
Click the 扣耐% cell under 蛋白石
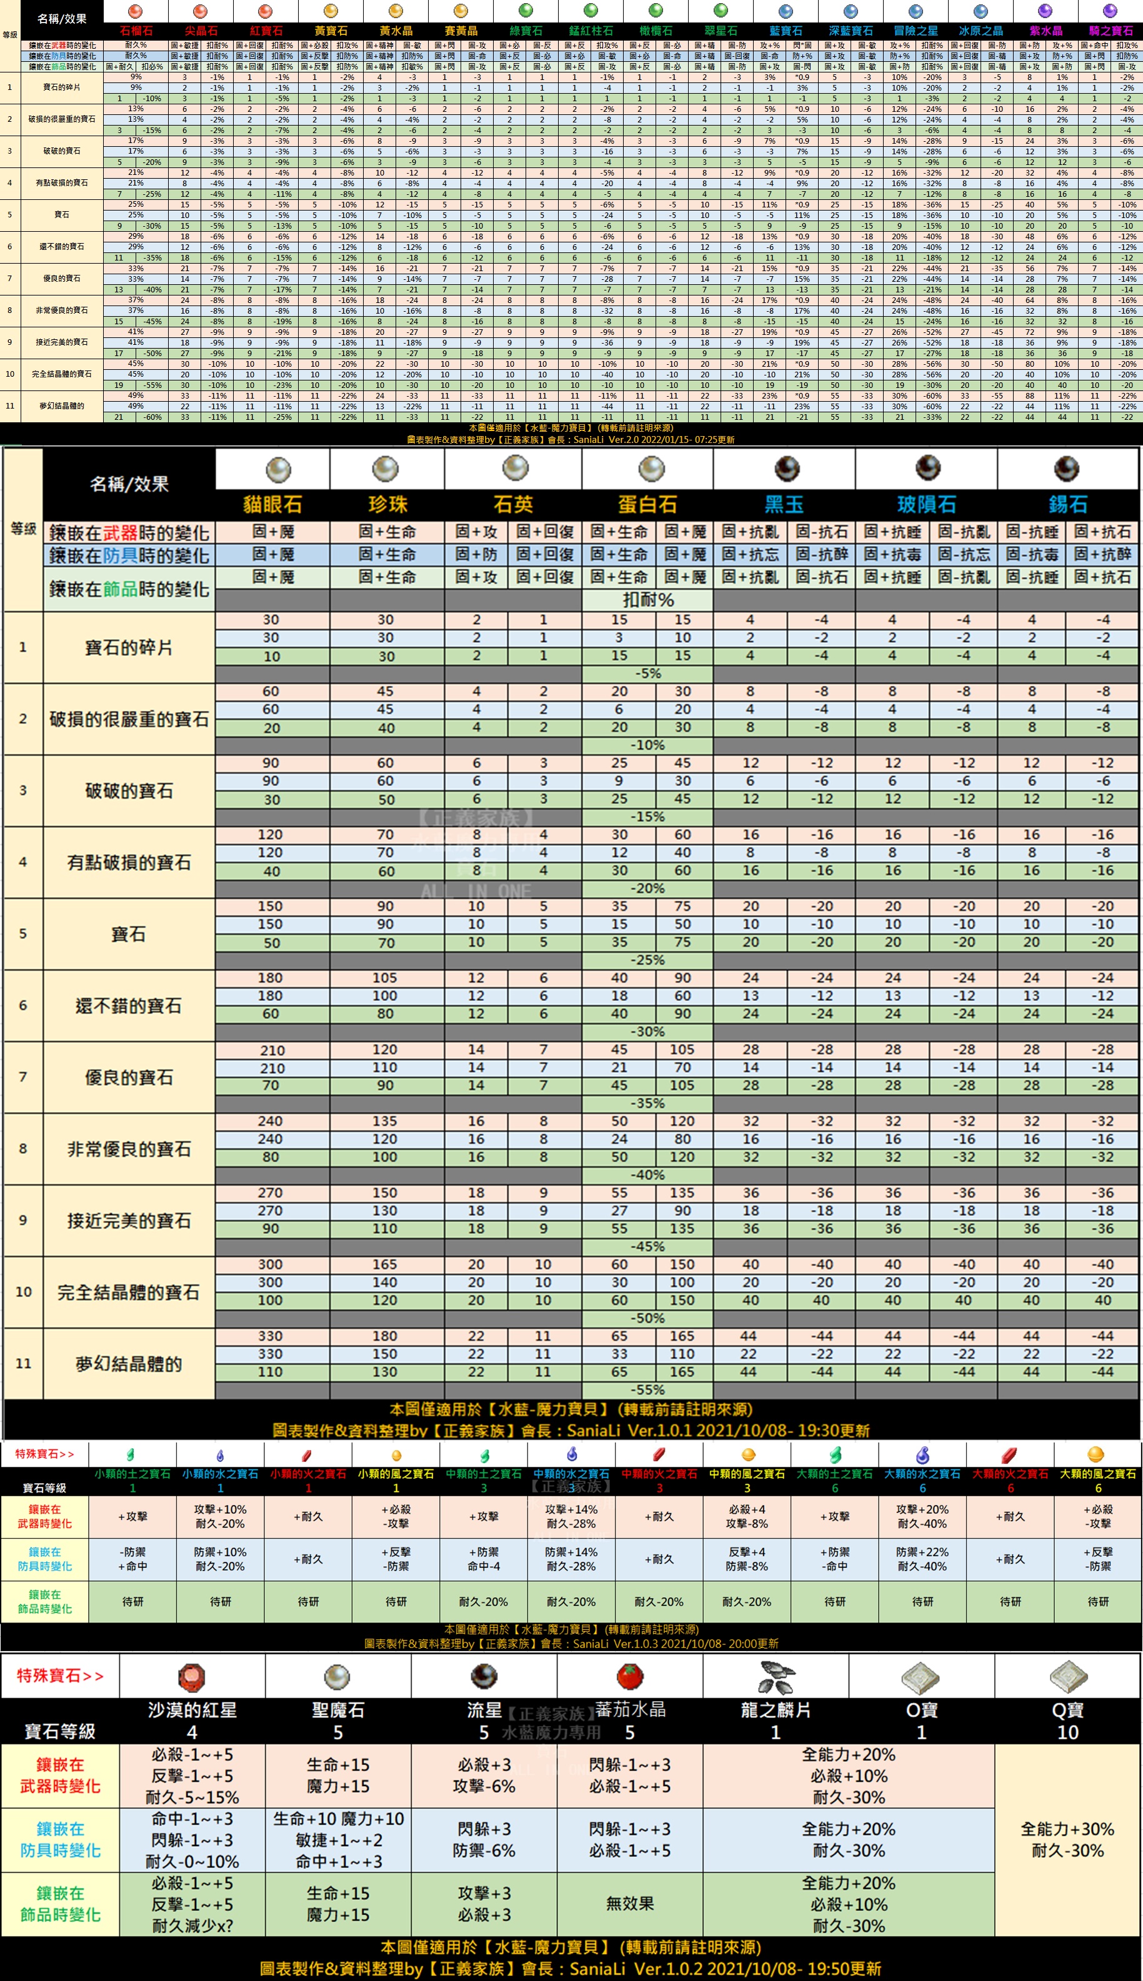(x=649, y=600)
